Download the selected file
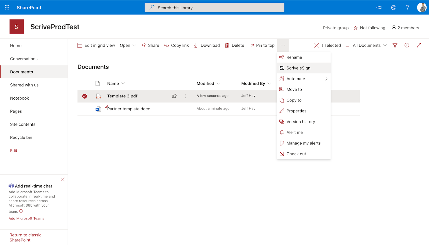 pyautogui.click(x=207, y=45)
